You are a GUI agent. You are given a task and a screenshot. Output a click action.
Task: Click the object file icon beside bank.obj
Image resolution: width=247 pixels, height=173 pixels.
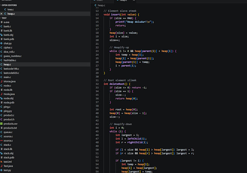1,35
